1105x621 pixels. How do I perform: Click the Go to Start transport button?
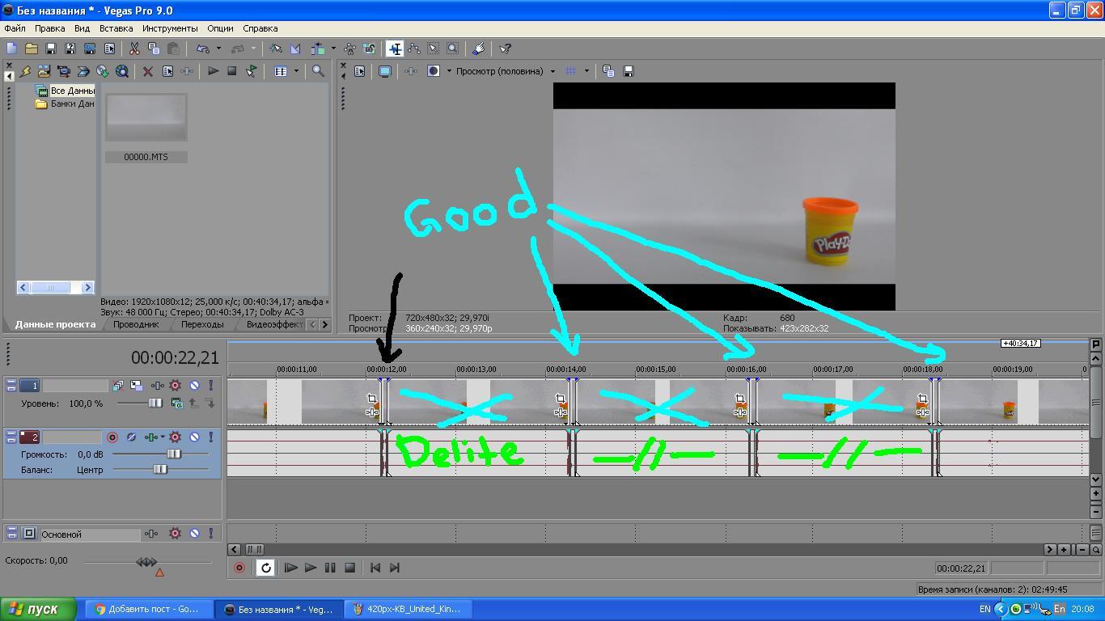[x=375, y=568]
